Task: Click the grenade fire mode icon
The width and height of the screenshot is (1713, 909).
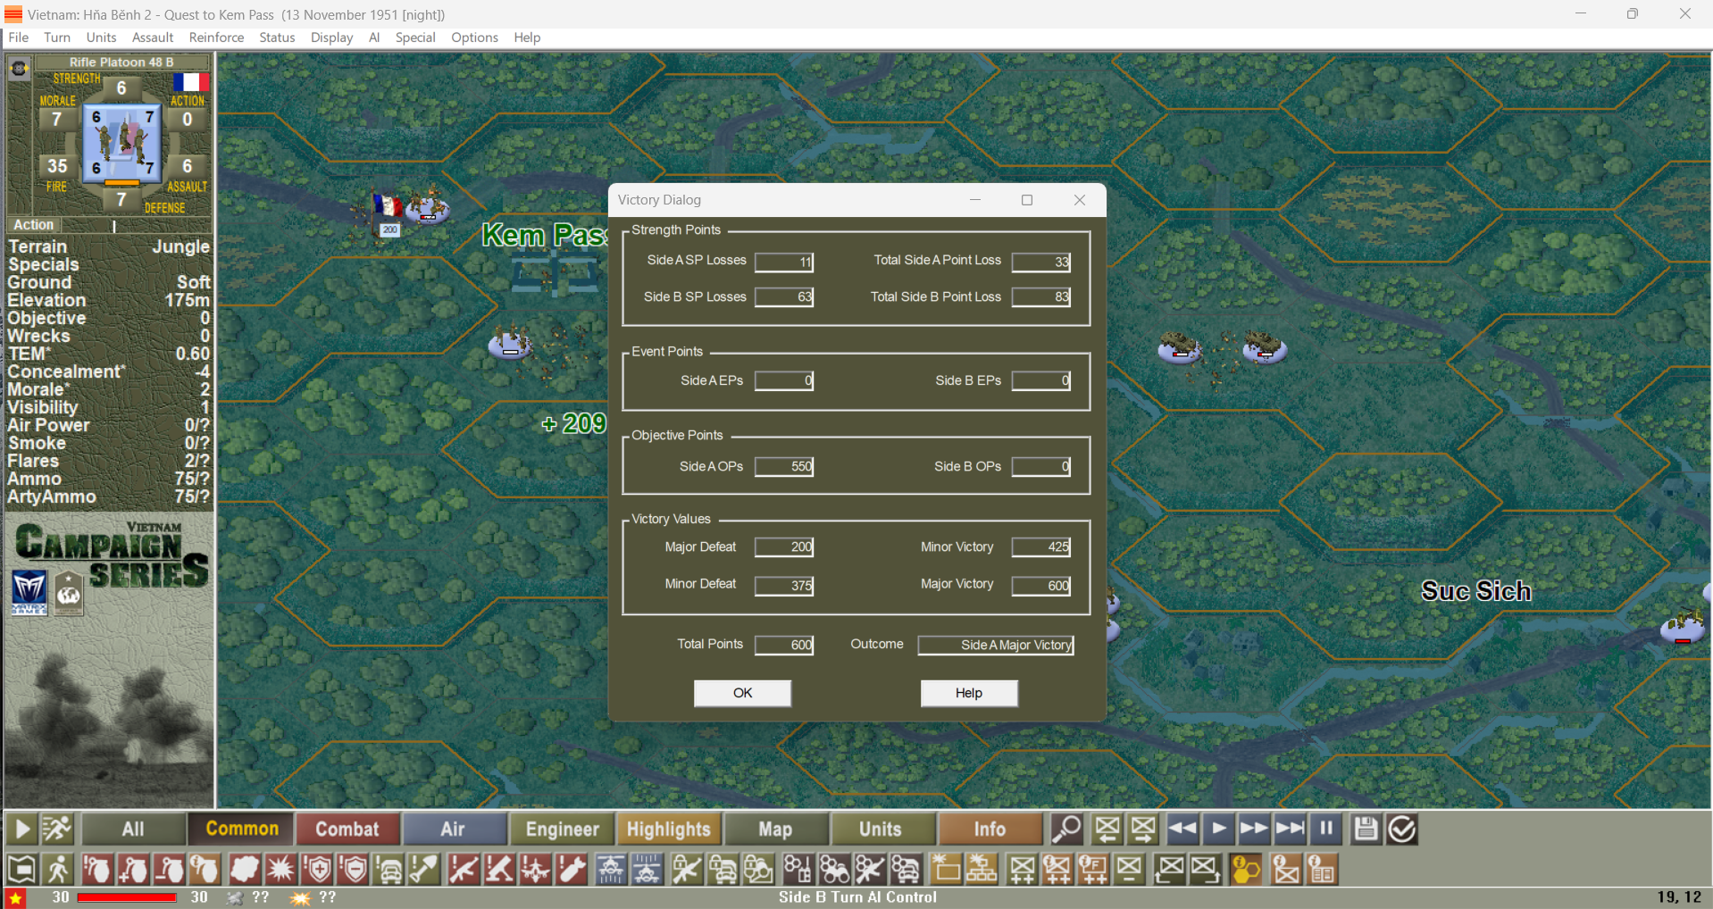Action: pos(97,869)
